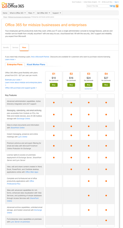
Task: Open the Get Office 365 dropdown
Action: (x=43, y=13)
